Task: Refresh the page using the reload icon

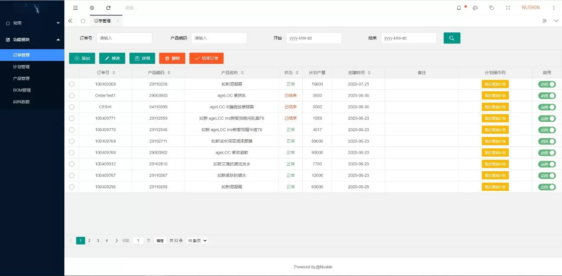Action: pos(108,8)
